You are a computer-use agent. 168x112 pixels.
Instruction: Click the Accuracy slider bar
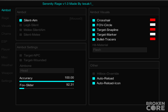47,81
